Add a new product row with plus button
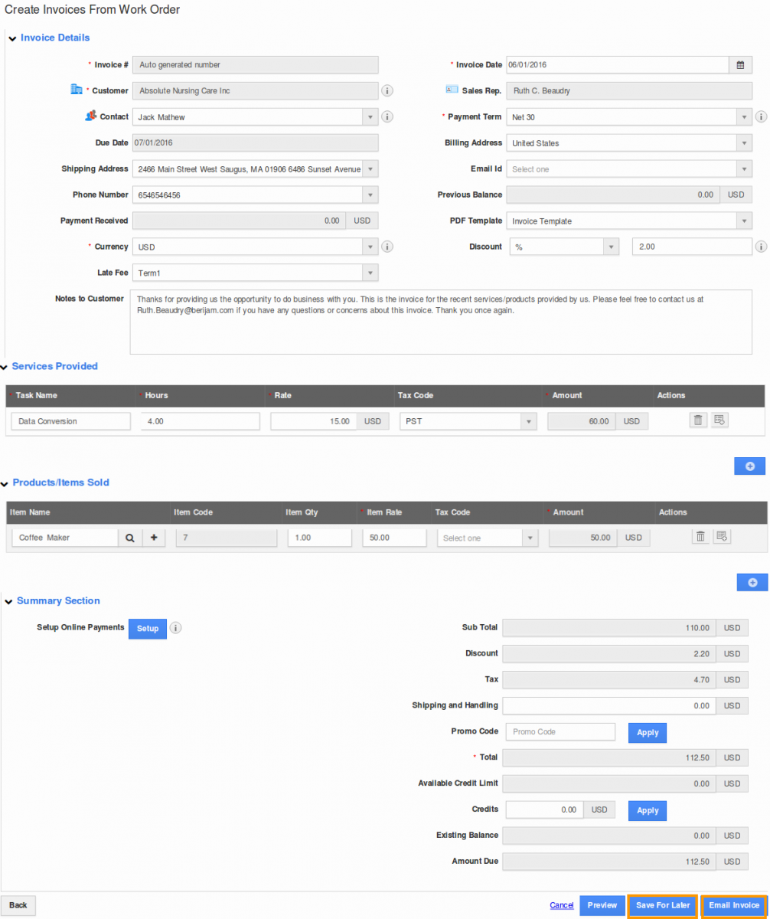 (752, 583)
